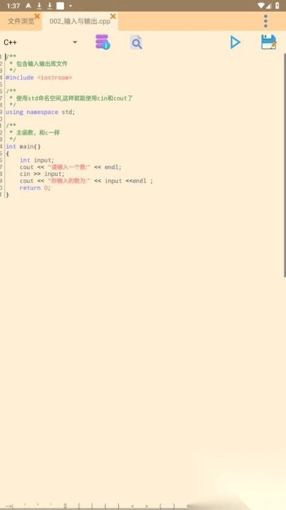
Task: Save the file using the floppy disk icon
Action: tap(269, 42)
